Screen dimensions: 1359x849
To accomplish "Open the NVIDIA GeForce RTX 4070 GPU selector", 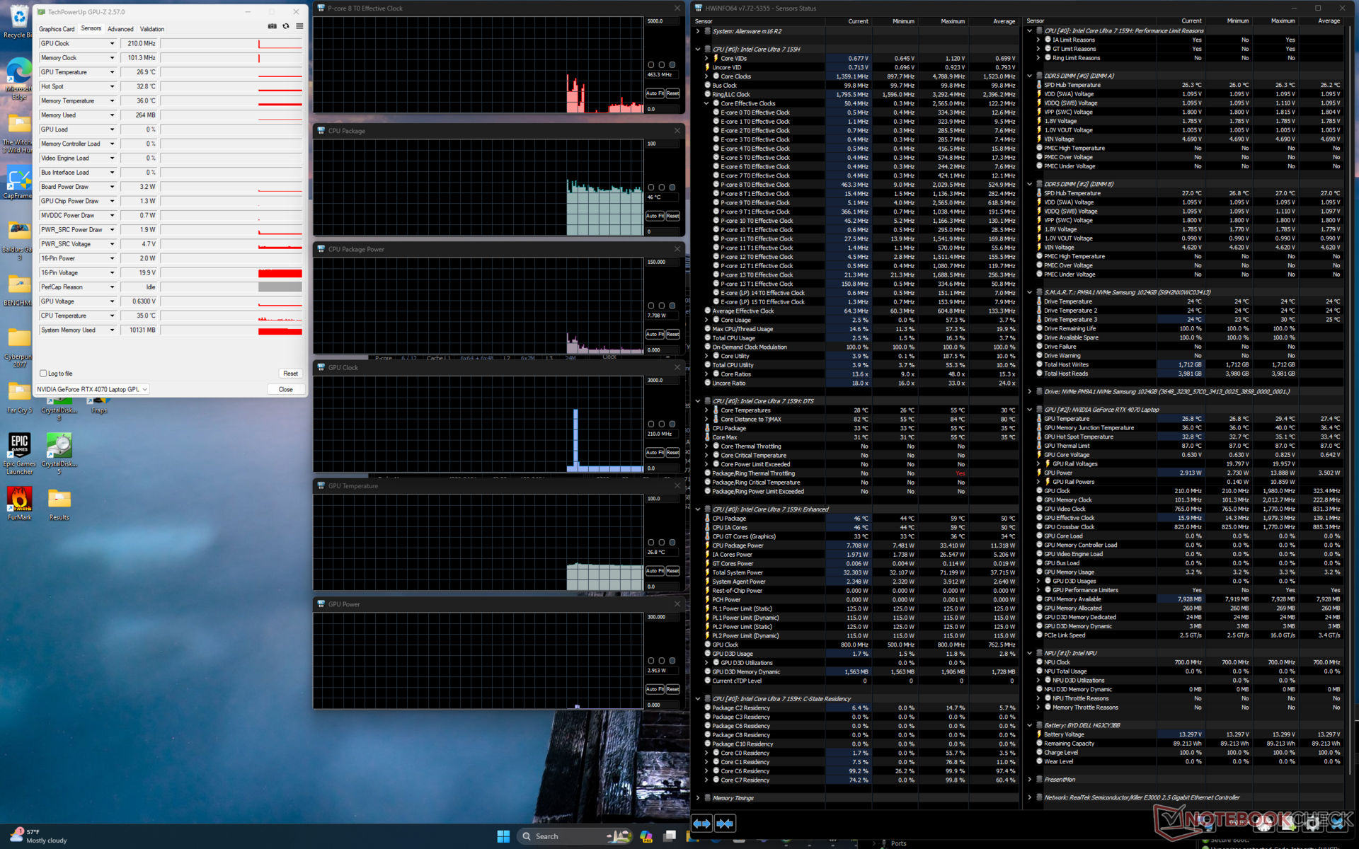I will 92,389.
